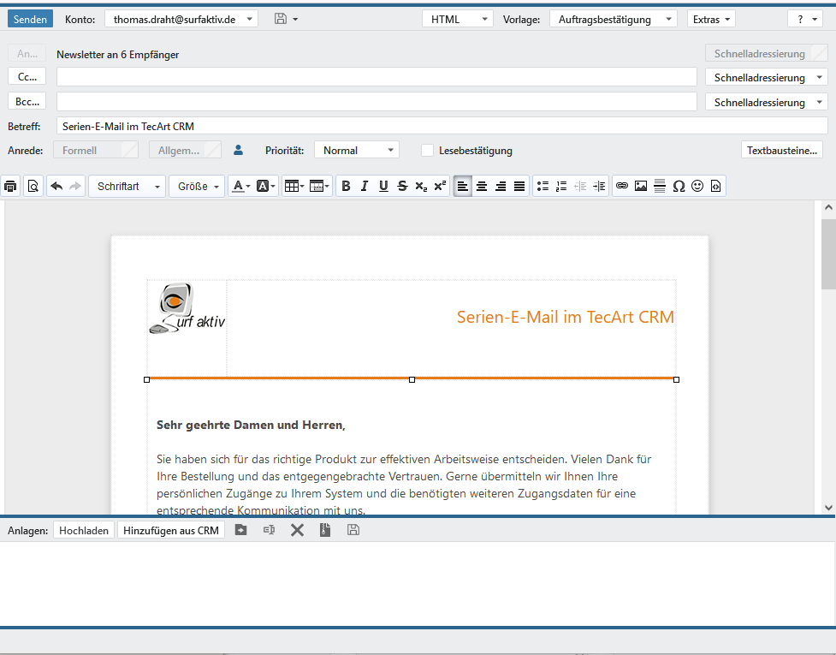Expand the Priorität Normal dropdown
The height and width of the screenshot is (655, 836).
click(356, 151)
